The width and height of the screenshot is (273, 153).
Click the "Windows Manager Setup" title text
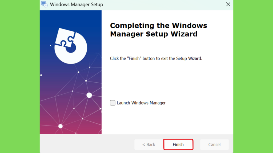coord(76,5)
